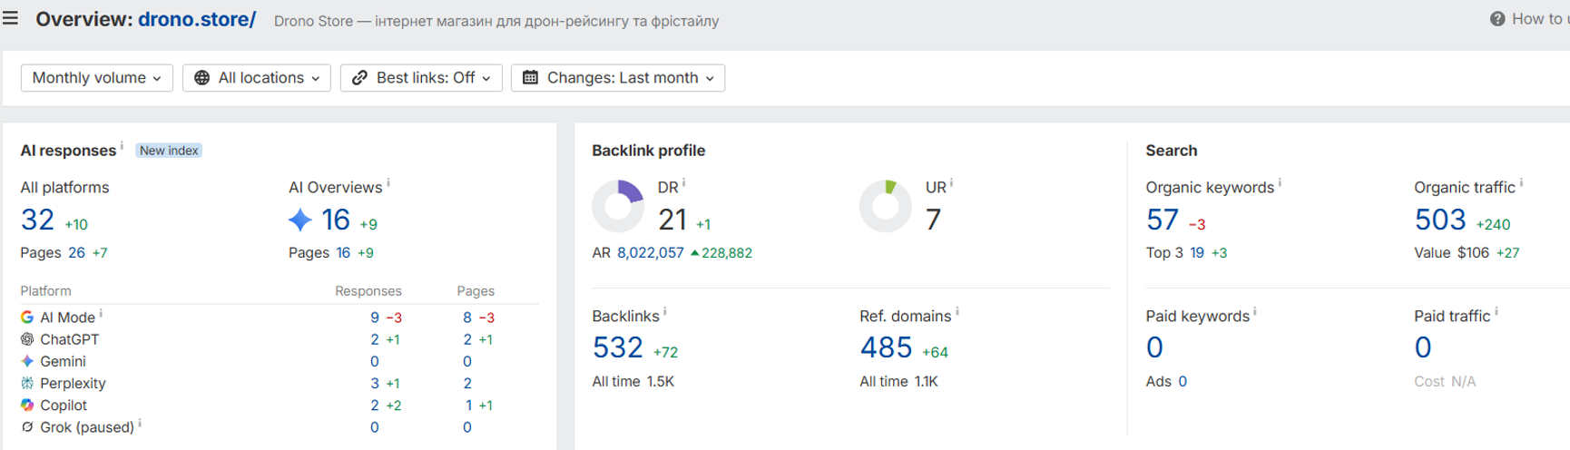Click the Grok (paused) platform icon
The height and width of the screenshot is (450, 1570).
pos(27,427)
